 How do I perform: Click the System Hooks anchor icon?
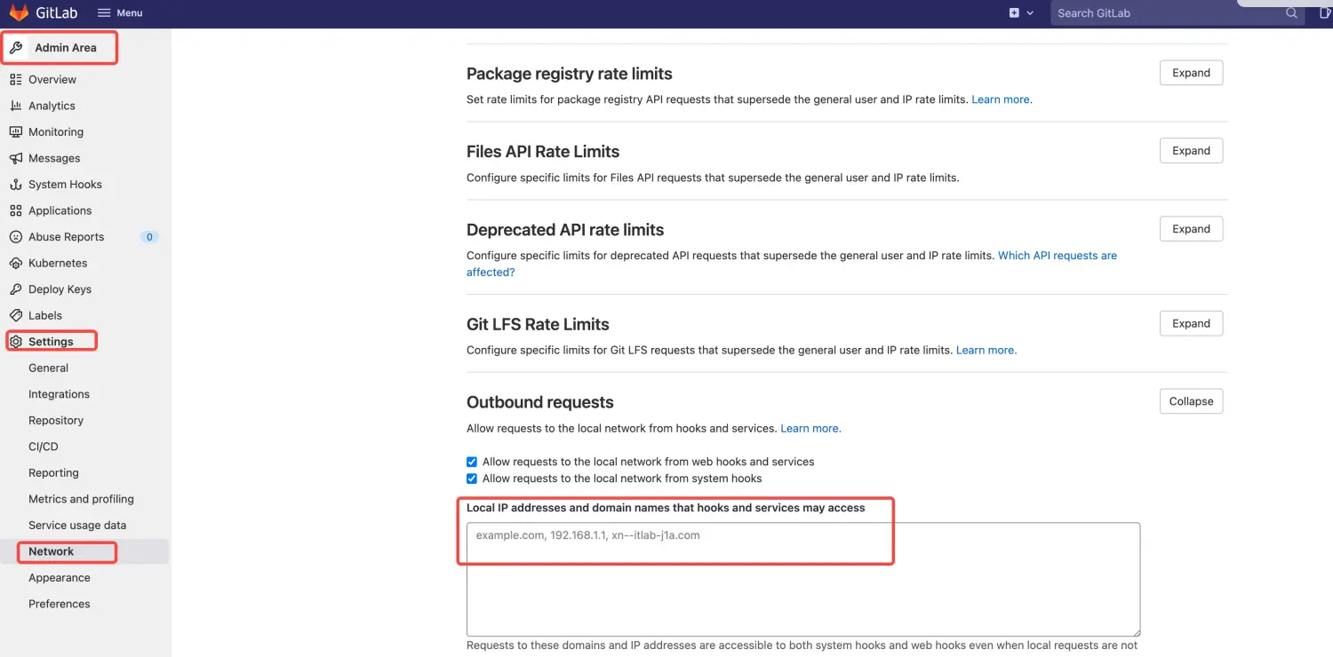[x=15, y=185]
